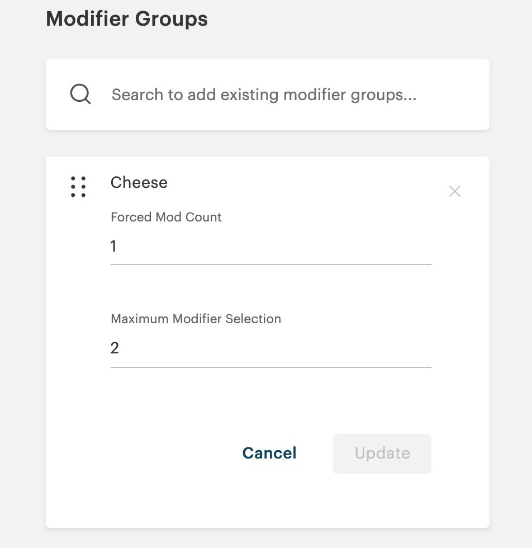Select the Cheese group title
Viewport: 532px width, 548px height.
click(139, 182)
